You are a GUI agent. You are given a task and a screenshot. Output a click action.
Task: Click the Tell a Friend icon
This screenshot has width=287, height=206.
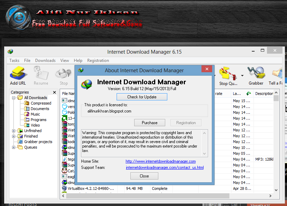[x=276, y=76]
